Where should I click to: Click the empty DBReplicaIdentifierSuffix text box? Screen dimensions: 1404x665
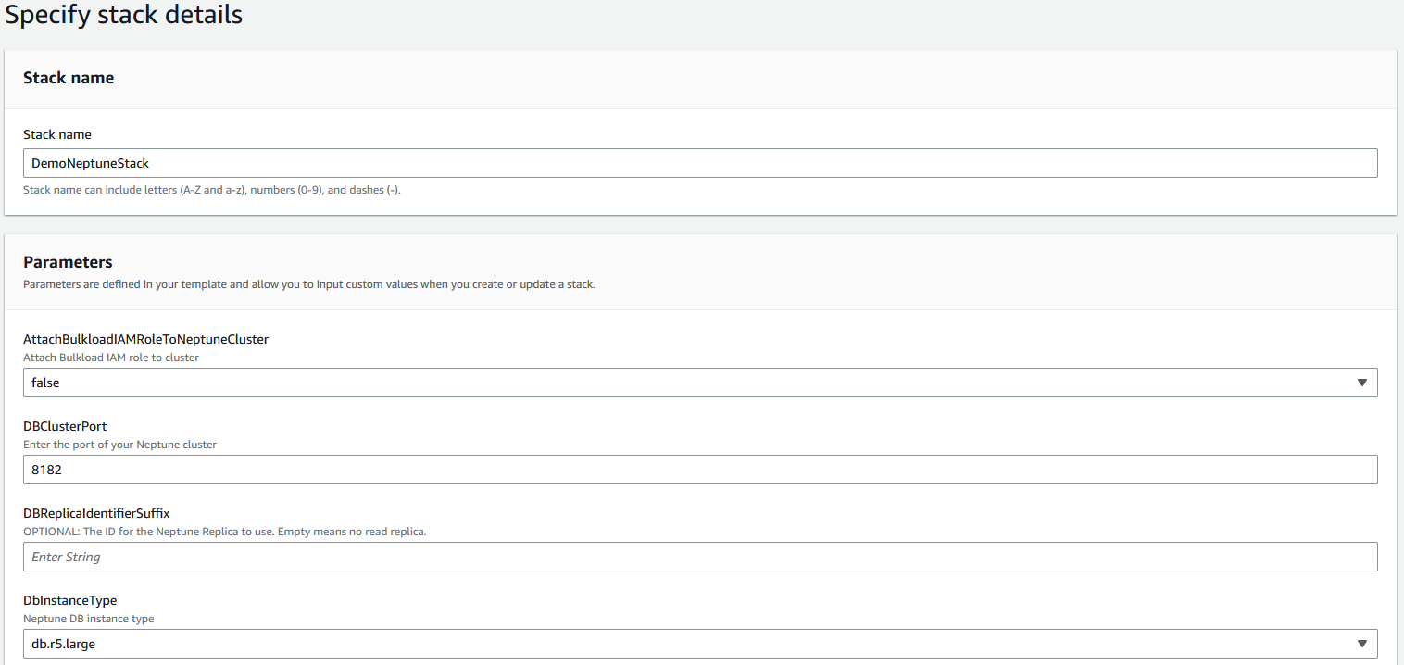pos(699,557)
